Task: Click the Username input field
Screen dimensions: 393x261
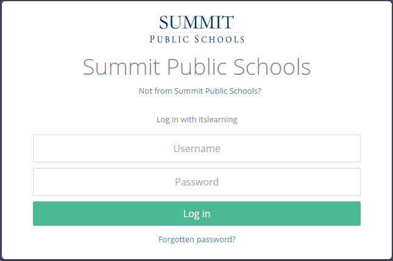Action: [197, 148]
